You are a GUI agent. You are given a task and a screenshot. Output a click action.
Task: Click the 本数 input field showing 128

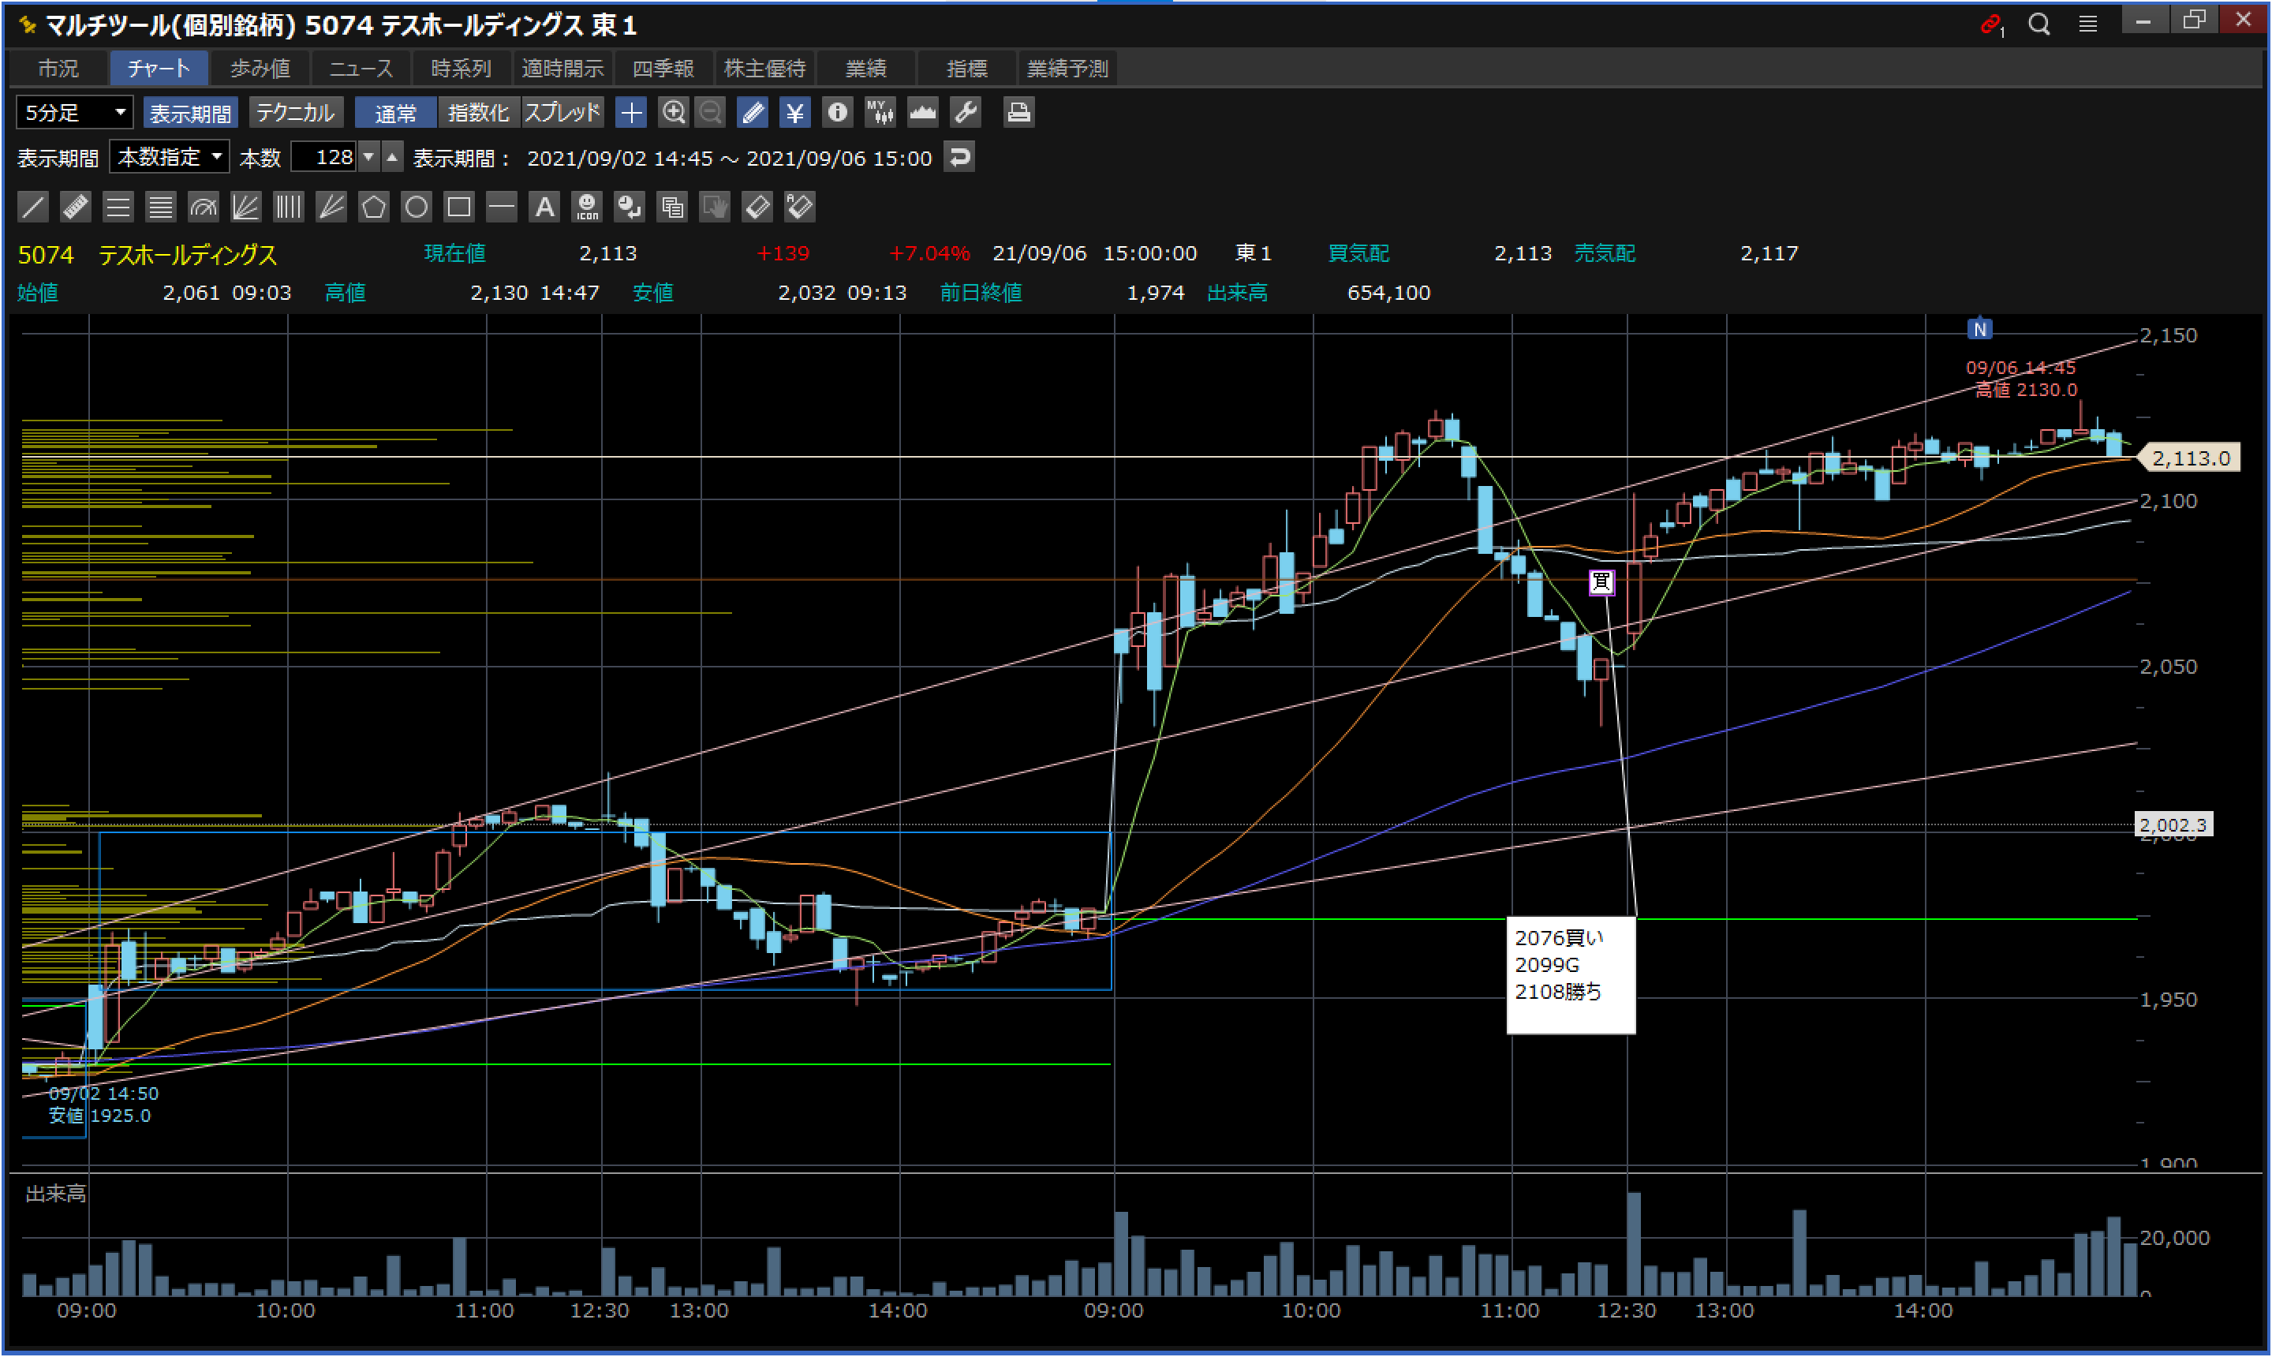[x=324, y=157]
